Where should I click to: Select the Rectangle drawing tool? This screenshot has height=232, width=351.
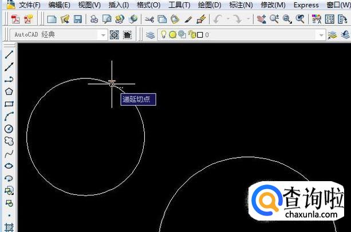pos(9,104)
